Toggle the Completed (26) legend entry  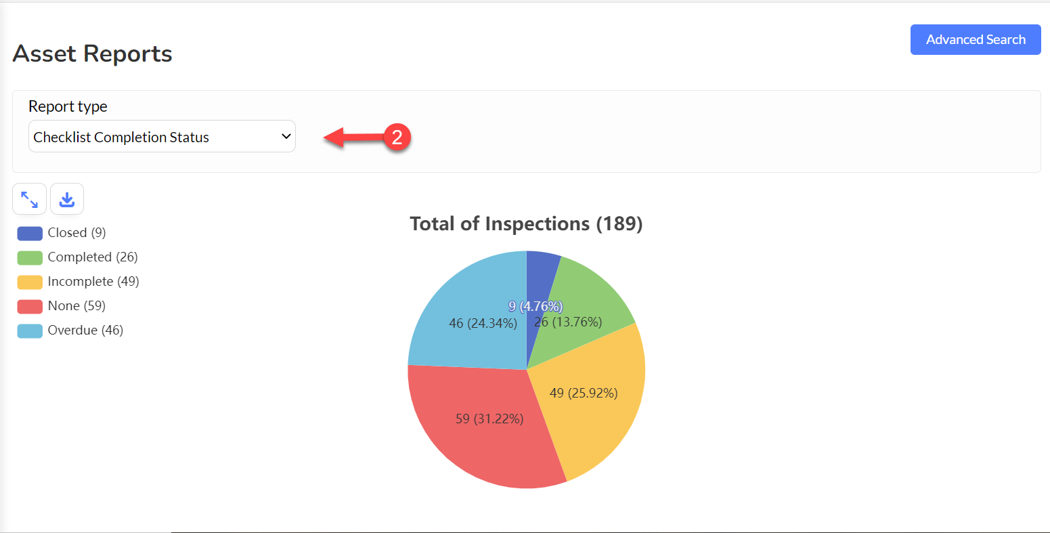point(77,257)
